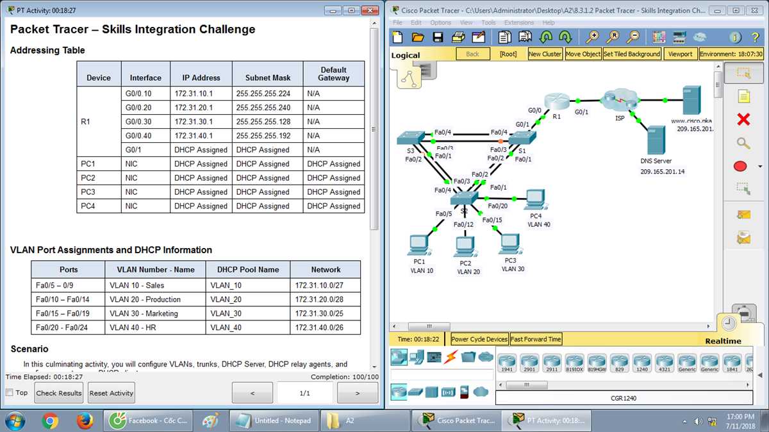Open the Extensions menu
This screenshot has height=432, width=769.
pos(519,22)
